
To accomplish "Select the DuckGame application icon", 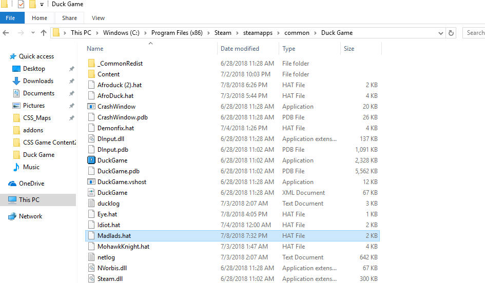I will (91, 160).
